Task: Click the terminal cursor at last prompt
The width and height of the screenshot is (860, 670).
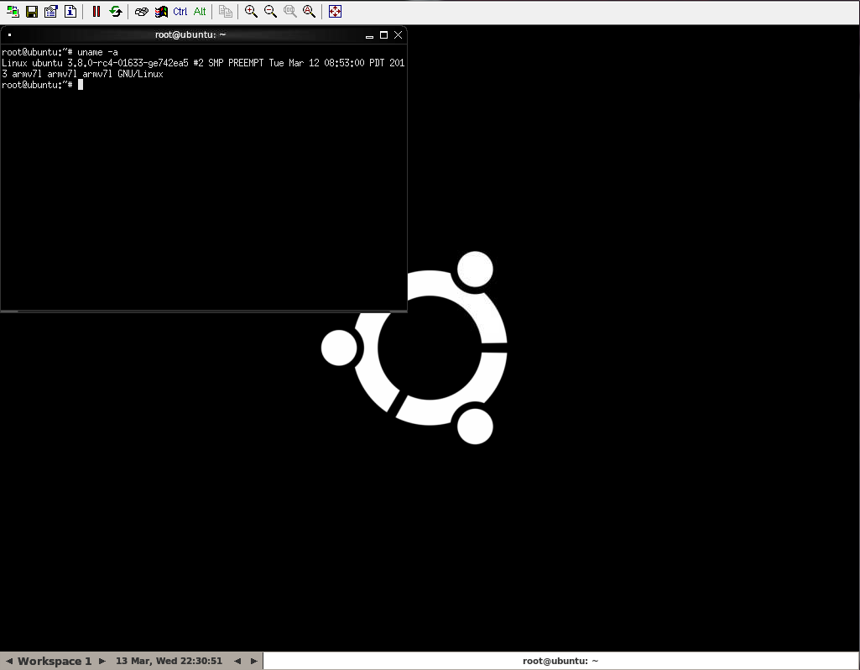Action: point(81,85)
